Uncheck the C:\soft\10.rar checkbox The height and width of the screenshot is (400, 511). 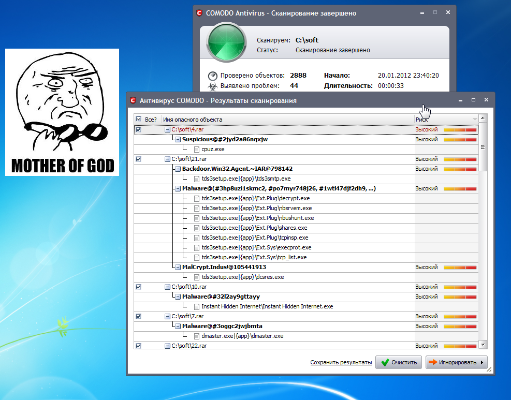pos(139,287)
